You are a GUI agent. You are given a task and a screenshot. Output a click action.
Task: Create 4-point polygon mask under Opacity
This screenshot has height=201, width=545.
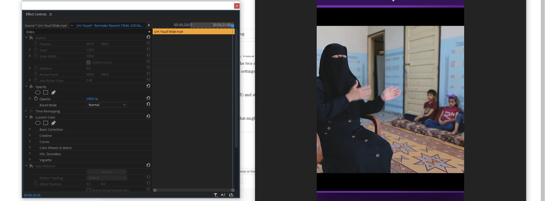[46, 92]
